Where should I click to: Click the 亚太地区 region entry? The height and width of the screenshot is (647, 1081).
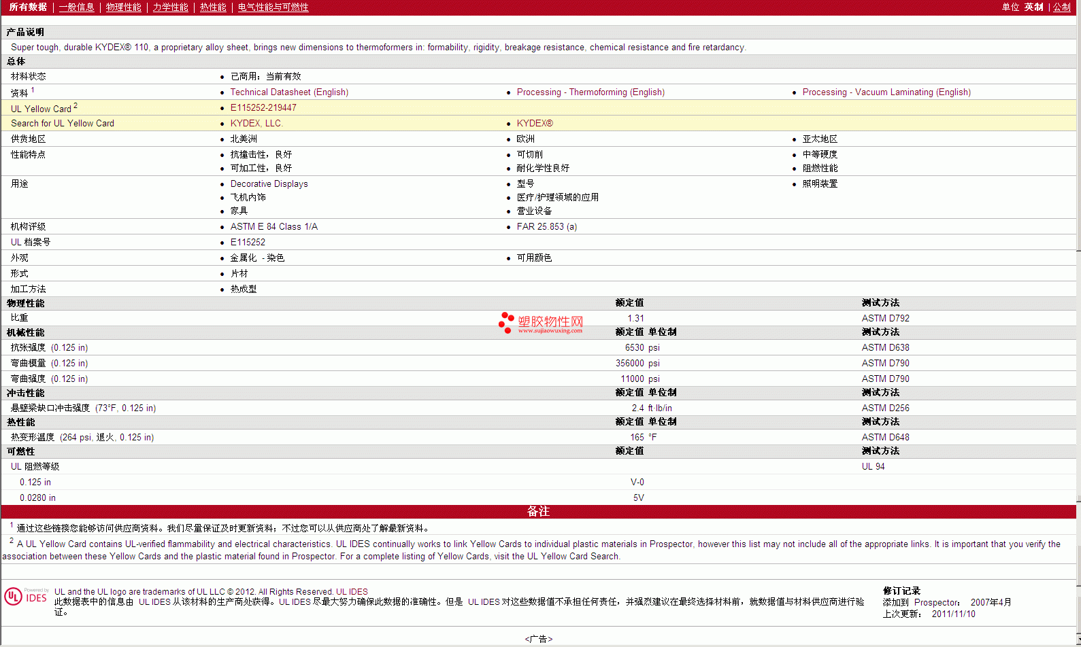[820, 139]
